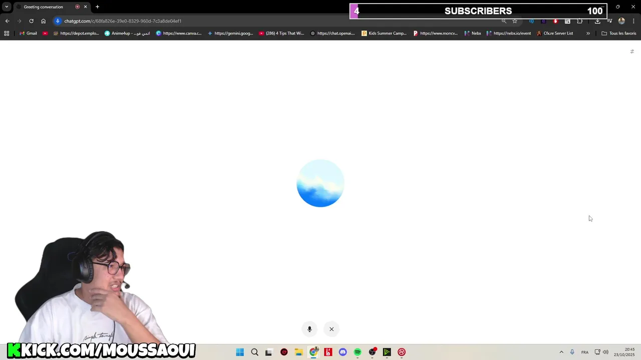Image resolution: width=641 pixels, height=360 pixels.
Task: Open the Extensions puzzle menu
Action: [x=580, y=21]
